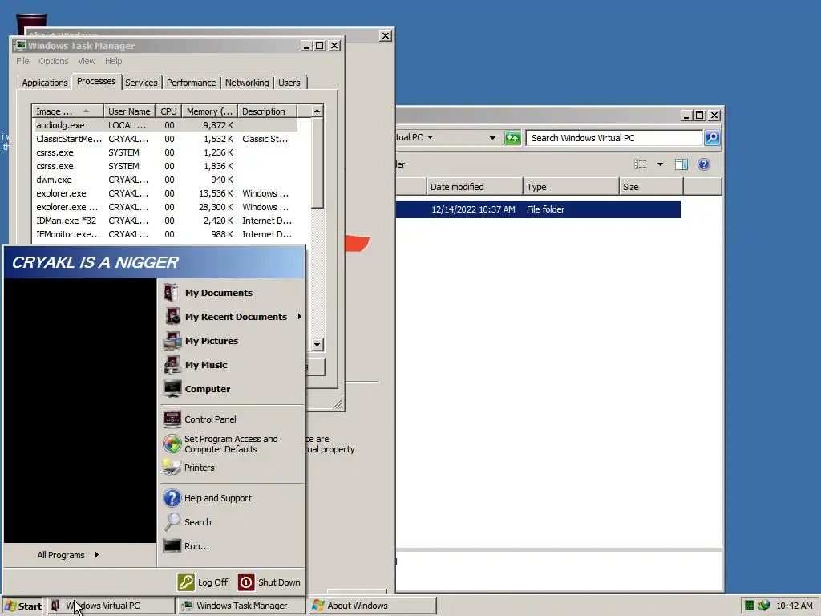Click the Set Program Access and Computer Defaults icon

[172, 444]
